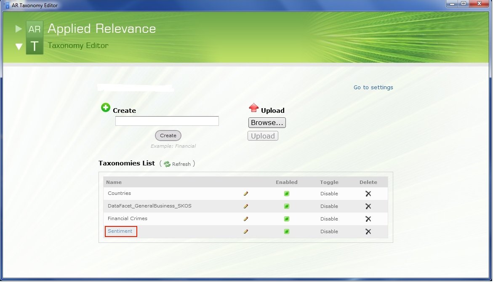Click the Enabled column header
The image size is (493, 282).
pos(286,182)
